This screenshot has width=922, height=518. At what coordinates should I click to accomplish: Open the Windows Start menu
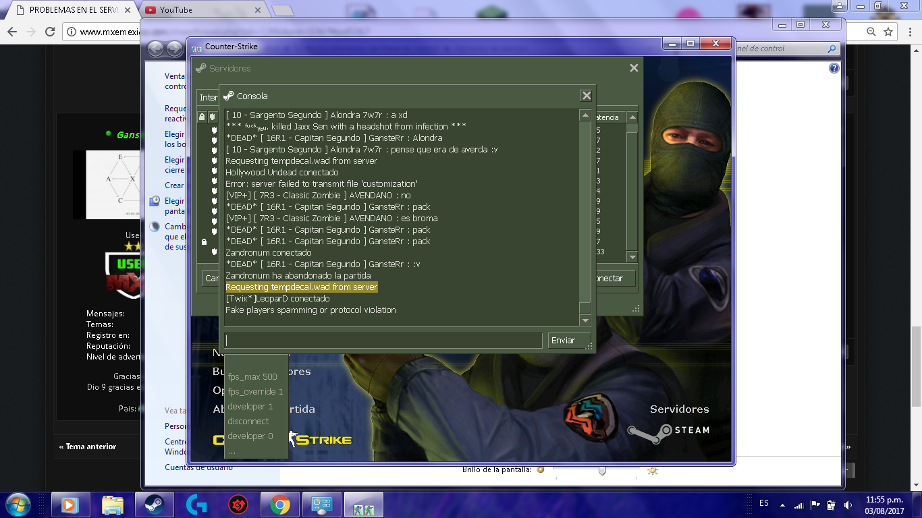click(x=18, y=505)
